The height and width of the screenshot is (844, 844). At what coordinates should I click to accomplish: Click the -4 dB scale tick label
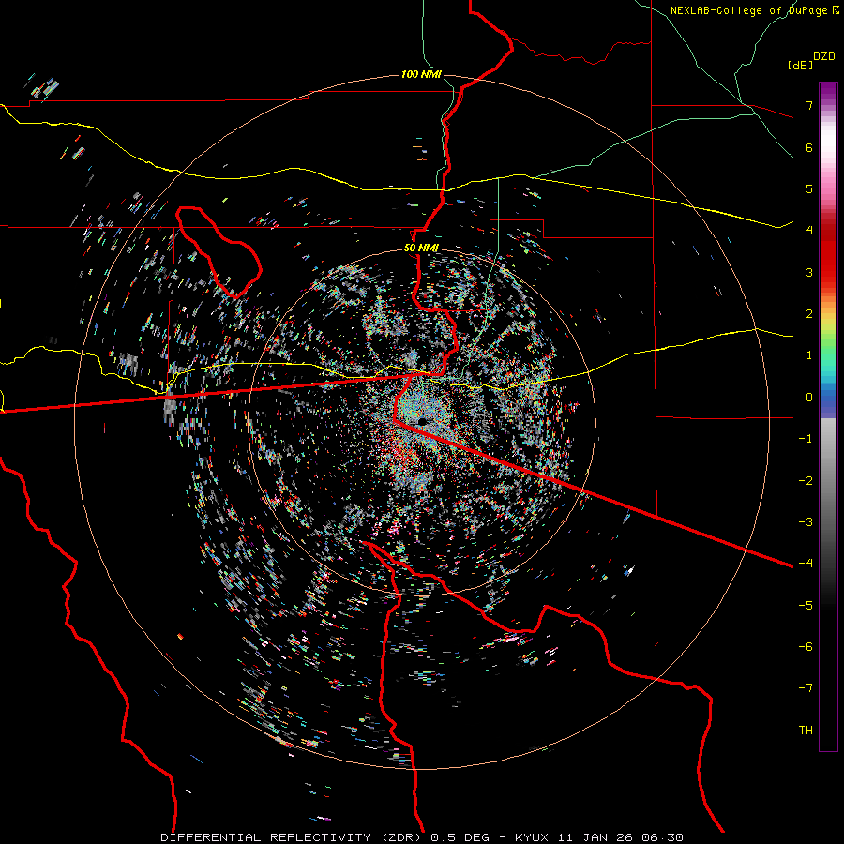pyautogui.click(x=806, y=563)
